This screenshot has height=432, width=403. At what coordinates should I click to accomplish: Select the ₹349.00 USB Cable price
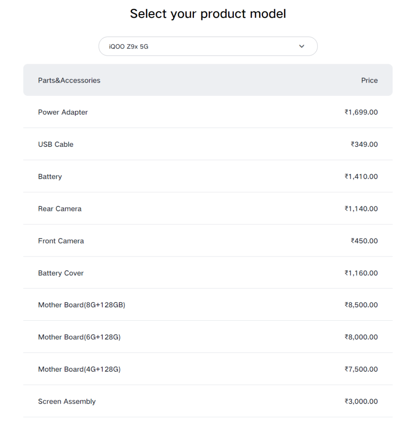(x=364, y=144)
